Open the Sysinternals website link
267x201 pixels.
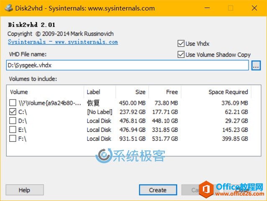(x=63, y=42)
